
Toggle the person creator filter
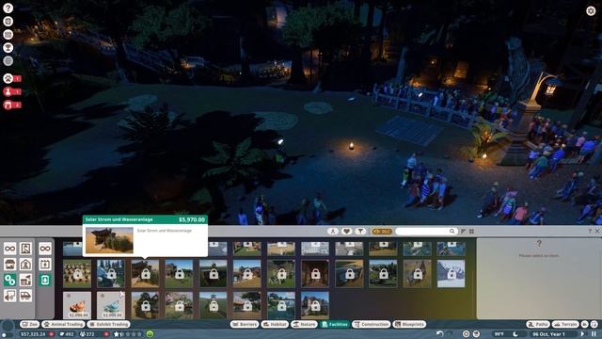point(333,231)
